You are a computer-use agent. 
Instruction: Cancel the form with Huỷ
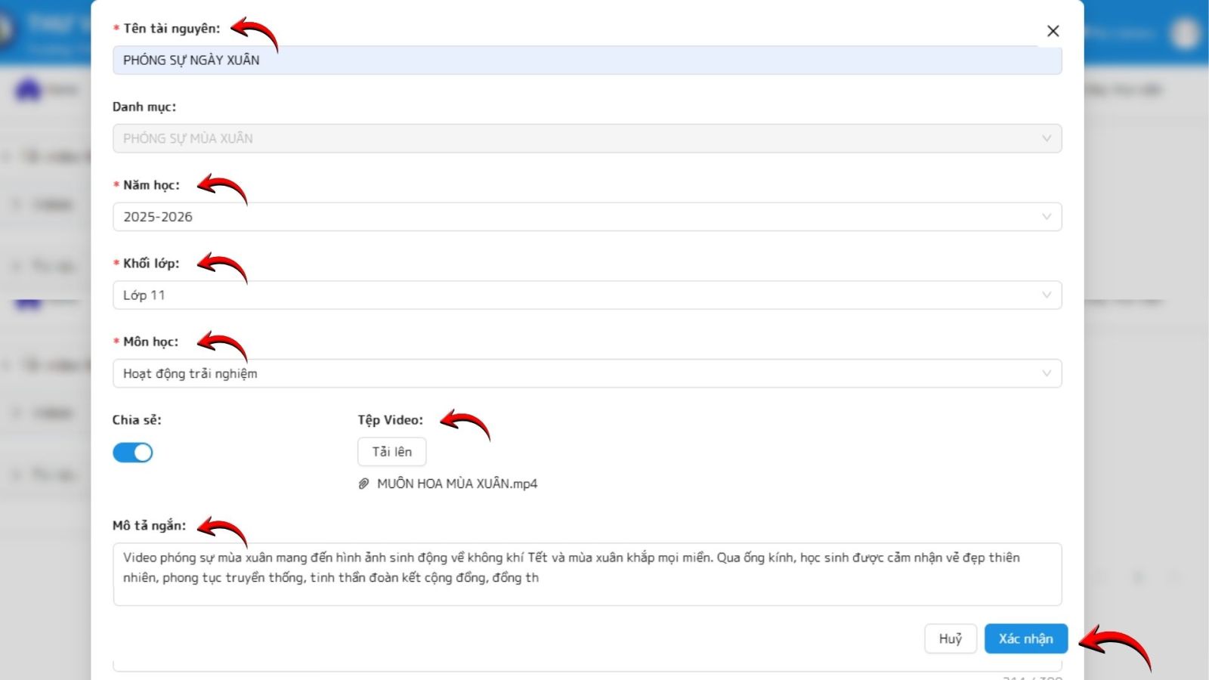pos(950,638)
